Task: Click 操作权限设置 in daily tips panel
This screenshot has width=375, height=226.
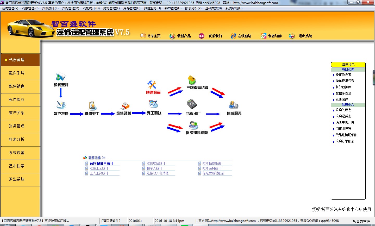Action: point(345,81)
